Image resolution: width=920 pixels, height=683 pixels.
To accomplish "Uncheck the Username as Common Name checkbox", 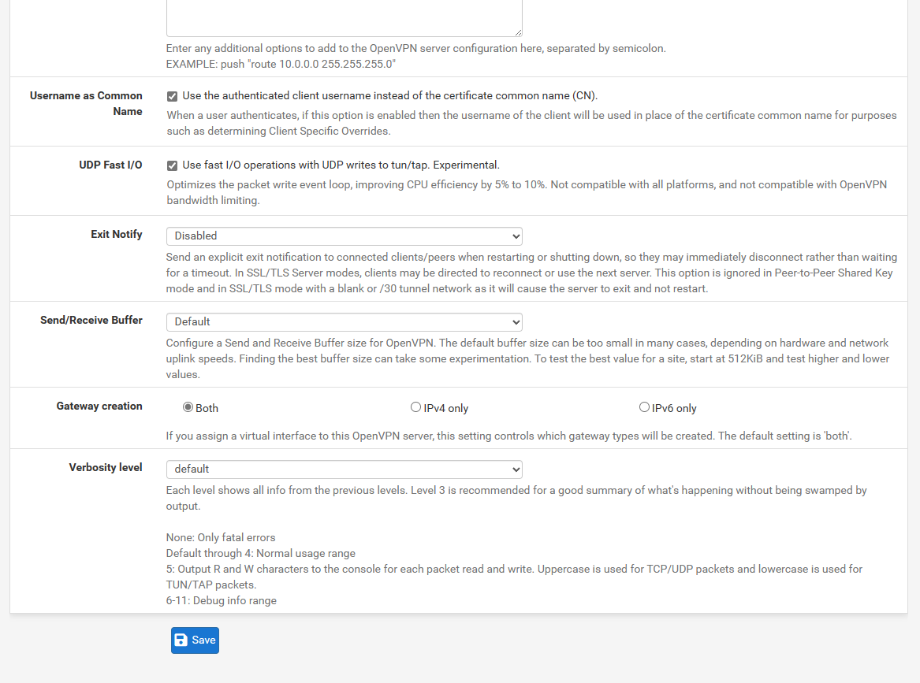I will (172, 96).
